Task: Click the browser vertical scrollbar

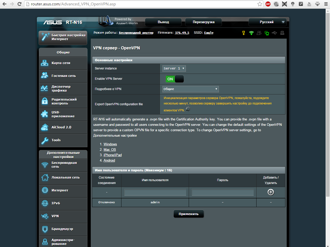Action: [328, 103]
